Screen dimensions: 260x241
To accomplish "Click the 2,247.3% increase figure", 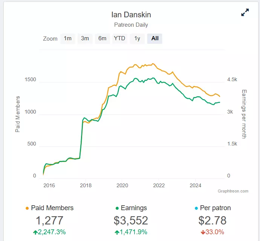I will 49,232.
